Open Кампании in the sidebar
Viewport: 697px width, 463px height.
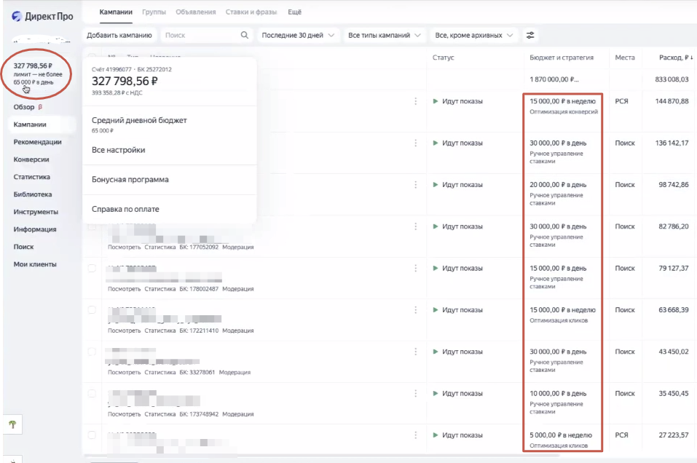point(30,124)
